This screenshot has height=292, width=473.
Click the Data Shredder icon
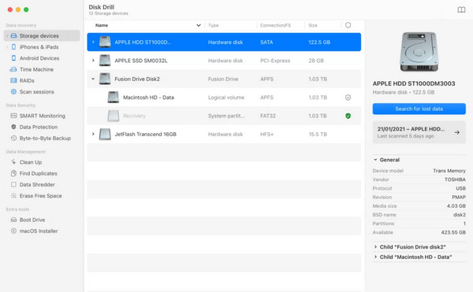click(13, 184)
